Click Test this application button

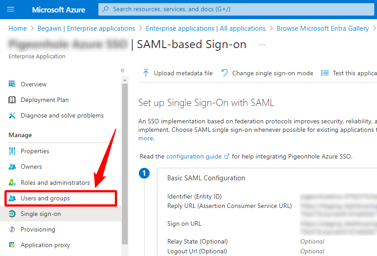[349, 73]
